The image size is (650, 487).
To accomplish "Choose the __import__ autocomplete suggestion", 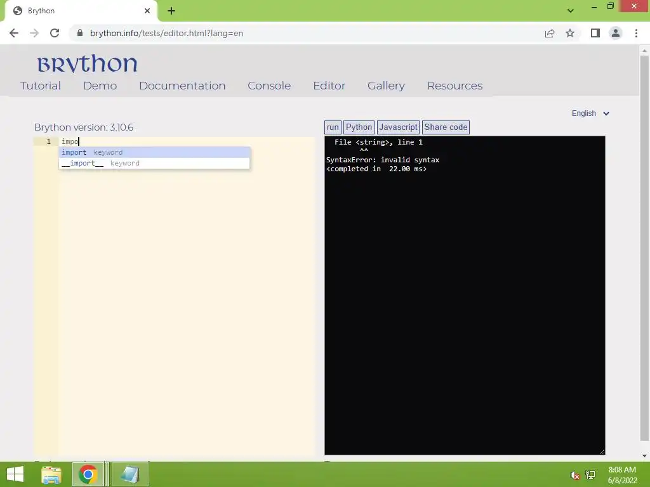I will pos(154,163).
